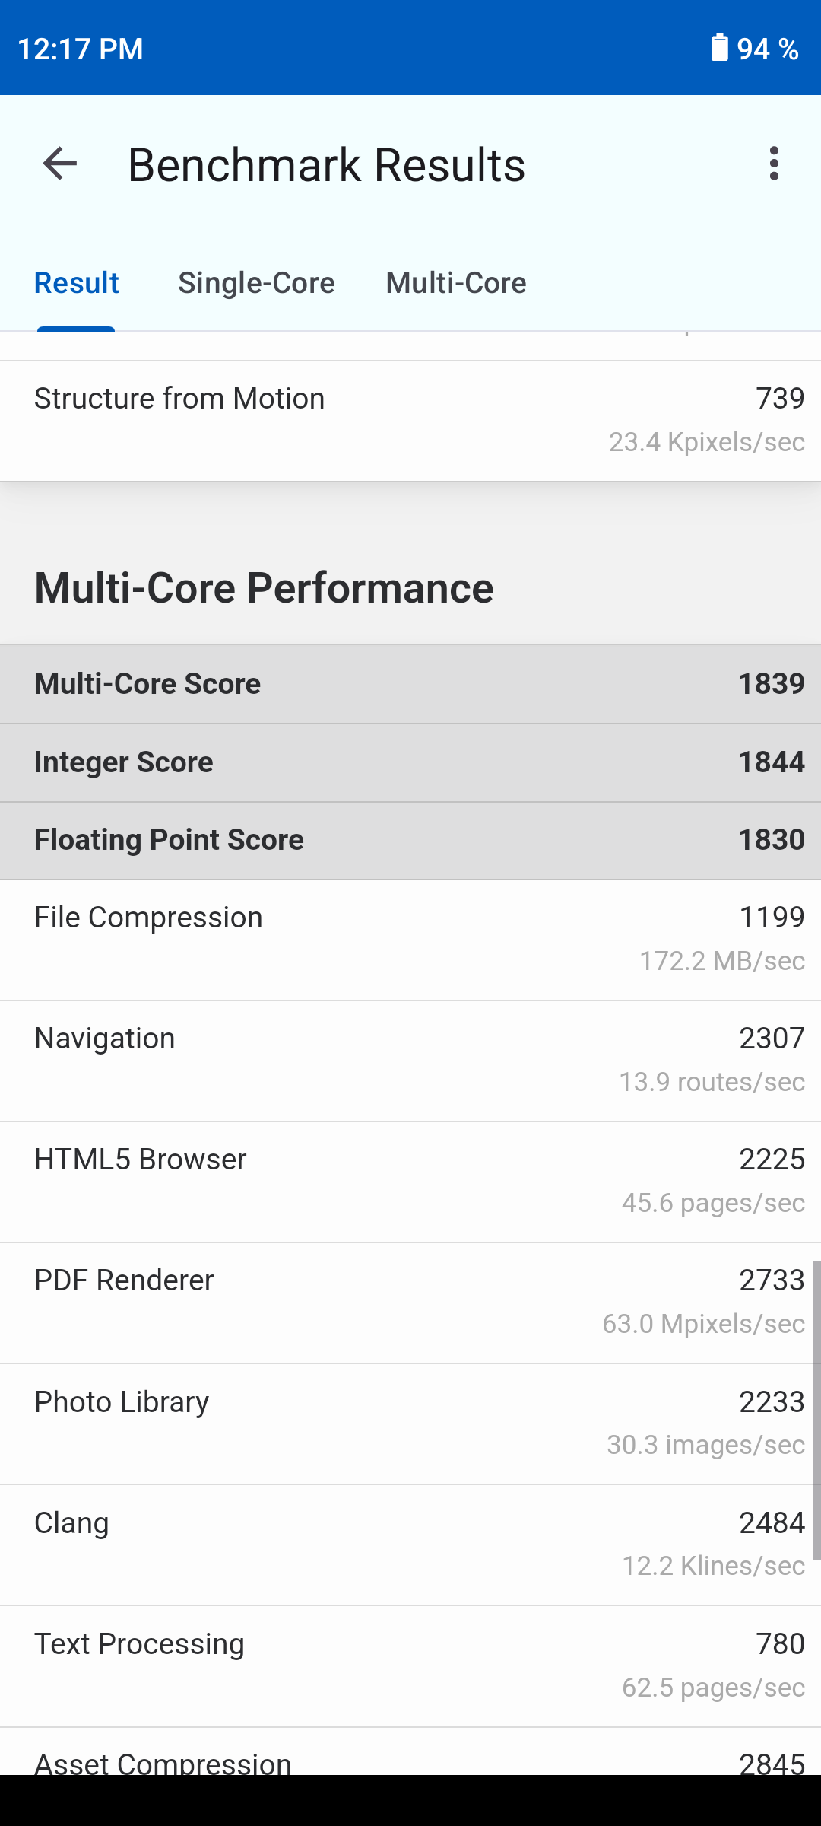Select the Result tab
The image size is (821, 1826).
(x=77, y=283)
